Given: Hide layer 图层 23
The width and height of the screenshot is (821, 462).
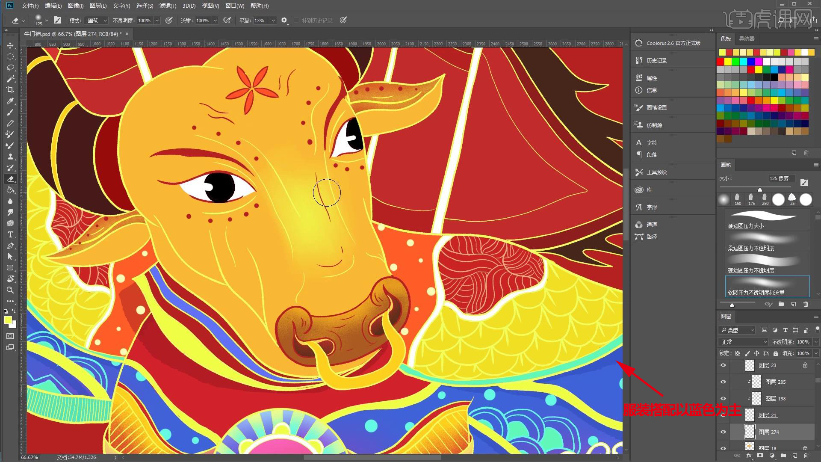Looking at the screenshot, I should coord(723,365).
